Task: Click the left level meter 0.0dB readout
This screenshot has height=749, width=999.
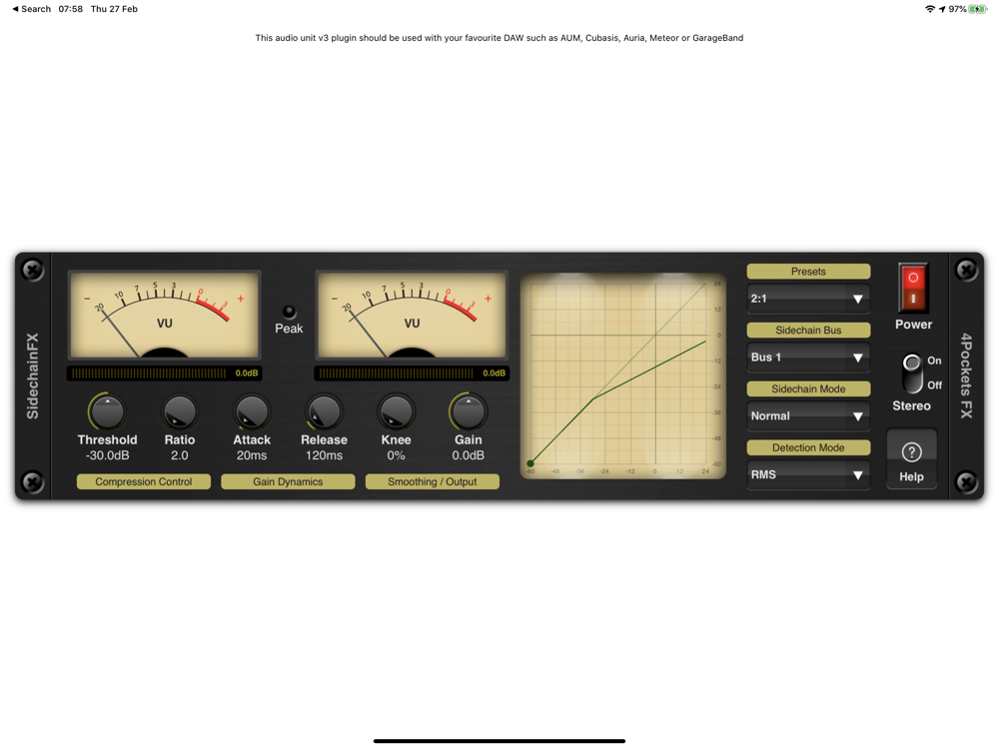Action: click(247, 374)
